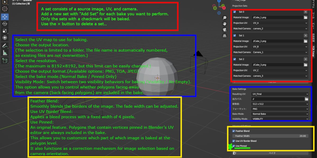Toggle the Use Pinned checkbox
317x158 pixels.
point(234,146)
